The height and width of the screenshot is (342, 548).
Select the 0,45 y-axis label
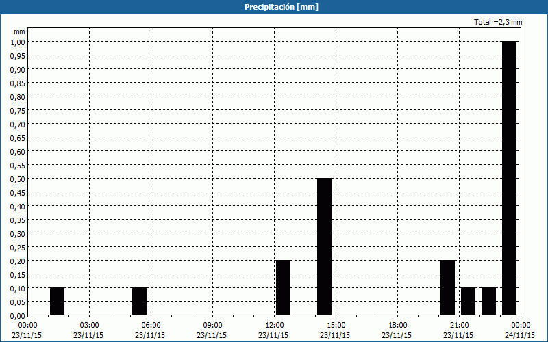pyautogui.click(x=18, y=192)
